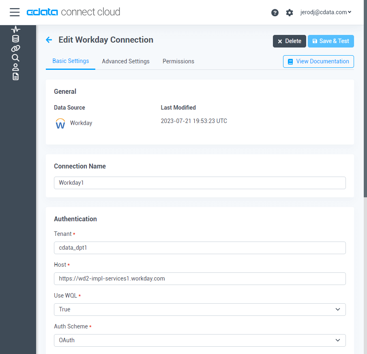The height and width of the screenshot is (354, 367).
Task: Switch to the Advanced Settings tab
Action: coord(126,61)
